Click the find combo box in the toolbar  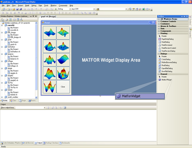pyautogui.click(x=114, y=9)
